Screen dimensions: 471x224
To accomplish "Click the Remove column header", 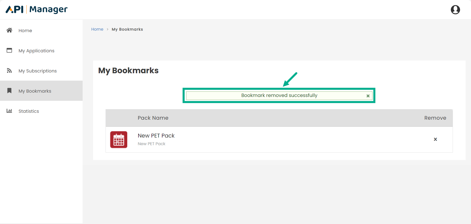I will pos(435,118).
